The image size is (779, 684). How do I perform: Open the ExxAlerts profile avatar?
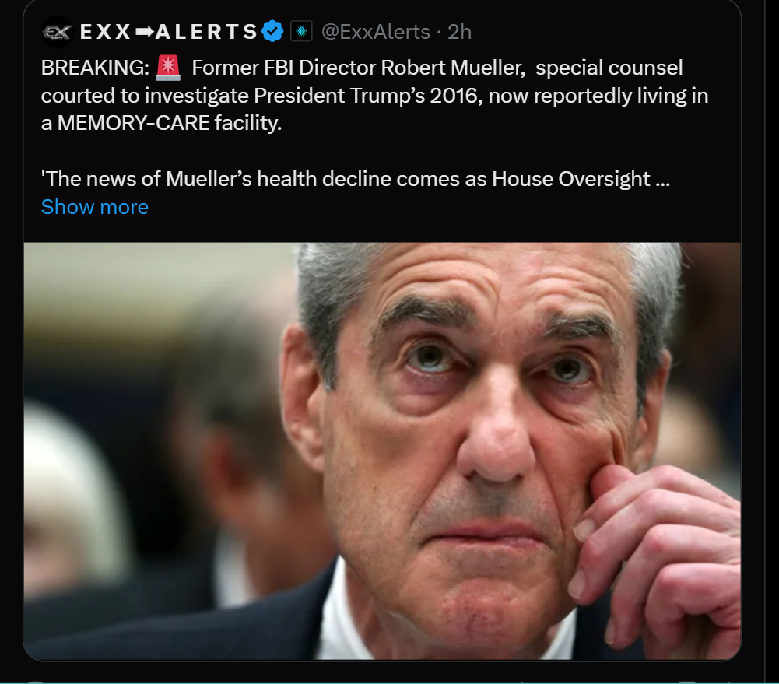coord(57,32)
